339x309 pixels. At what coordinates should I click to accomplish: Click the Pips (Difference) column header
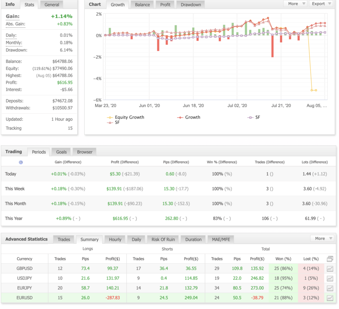pyautogui.click(x=176, y=162)
